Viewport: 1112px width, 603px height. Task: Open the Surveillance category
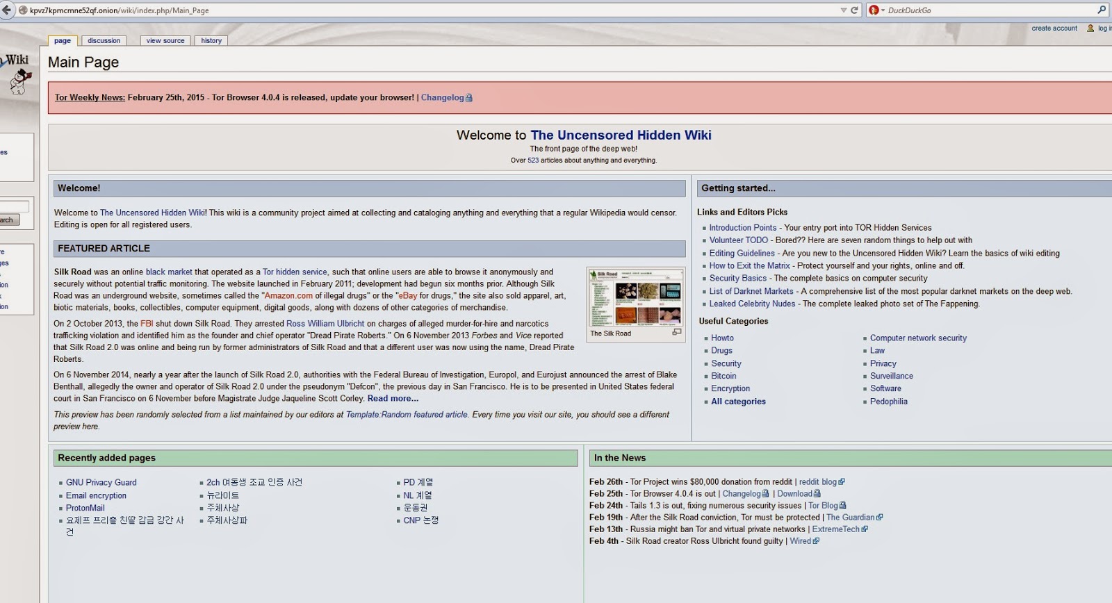click(x=892, y=377)
